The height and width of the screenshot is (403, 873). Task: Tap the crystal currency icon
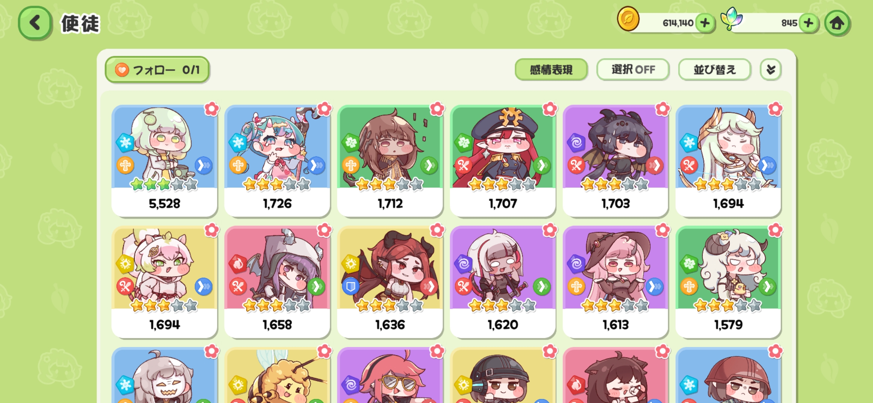click(731, 19)
